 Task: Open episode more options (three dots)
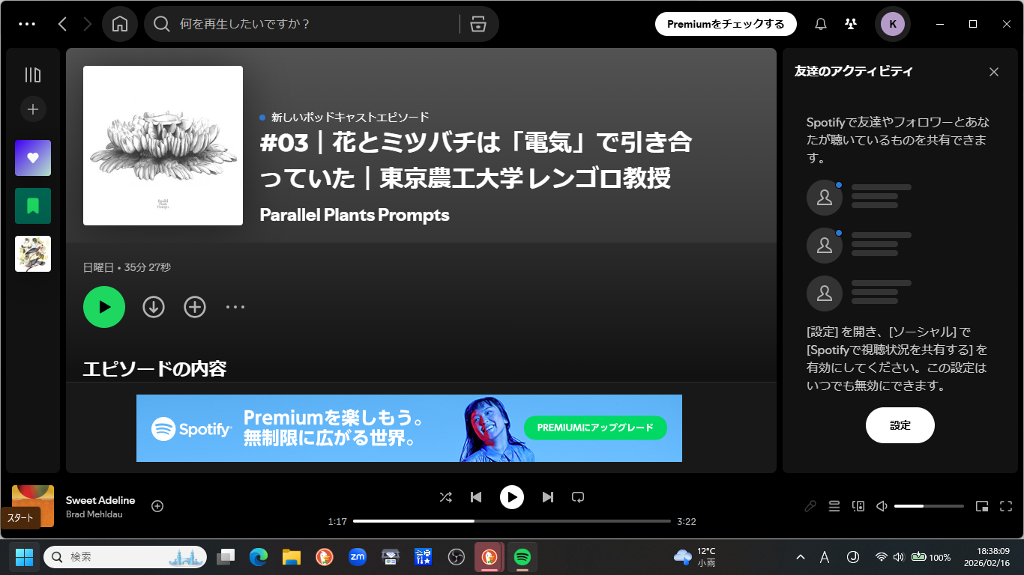point(235,307)
